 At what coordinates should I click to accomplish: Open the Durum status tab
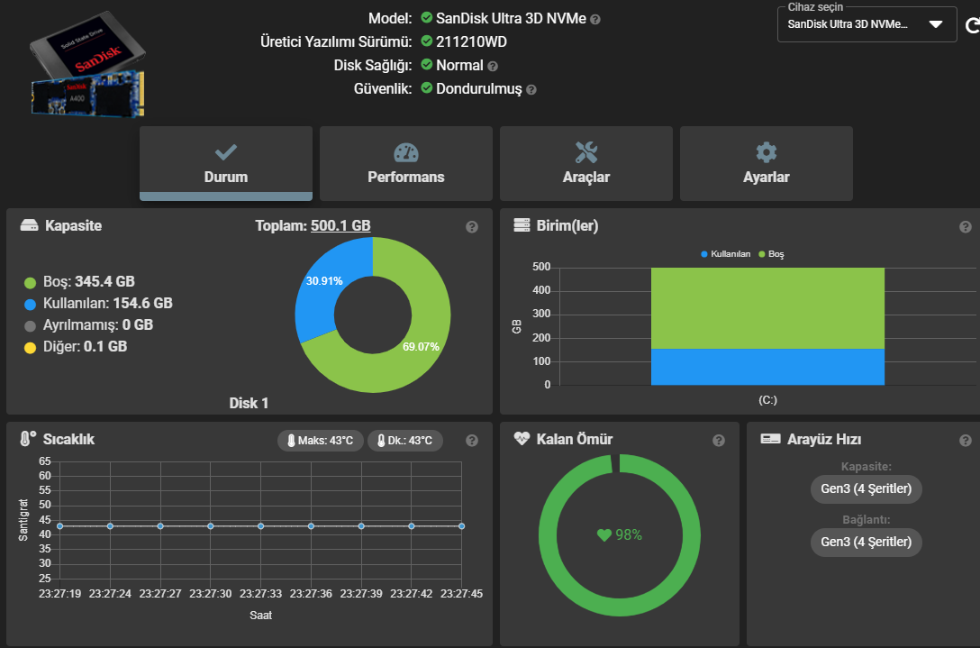(225, 163)
